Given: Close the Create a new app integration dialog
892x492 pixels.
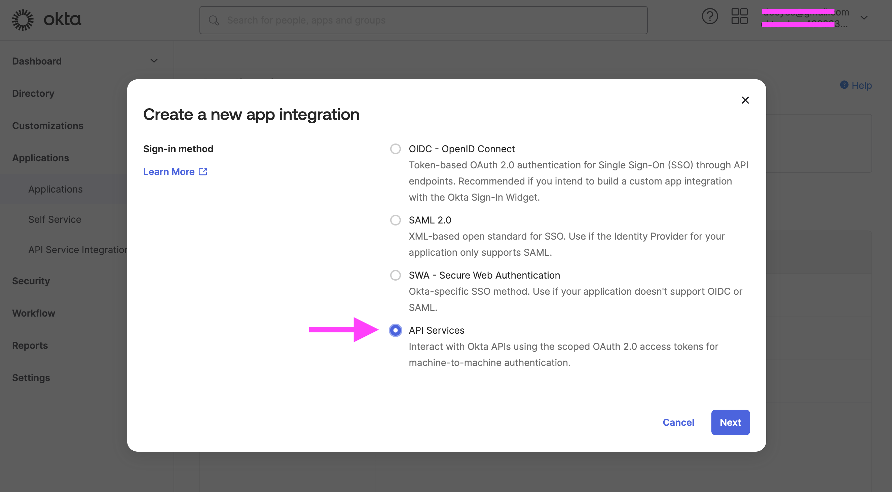Looking at the screenshot, I should 745,100.
